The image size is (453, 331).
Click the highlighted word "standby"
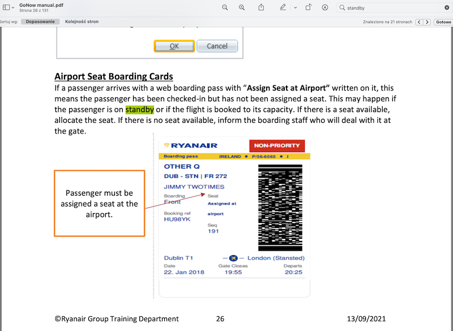pos(139,110)
